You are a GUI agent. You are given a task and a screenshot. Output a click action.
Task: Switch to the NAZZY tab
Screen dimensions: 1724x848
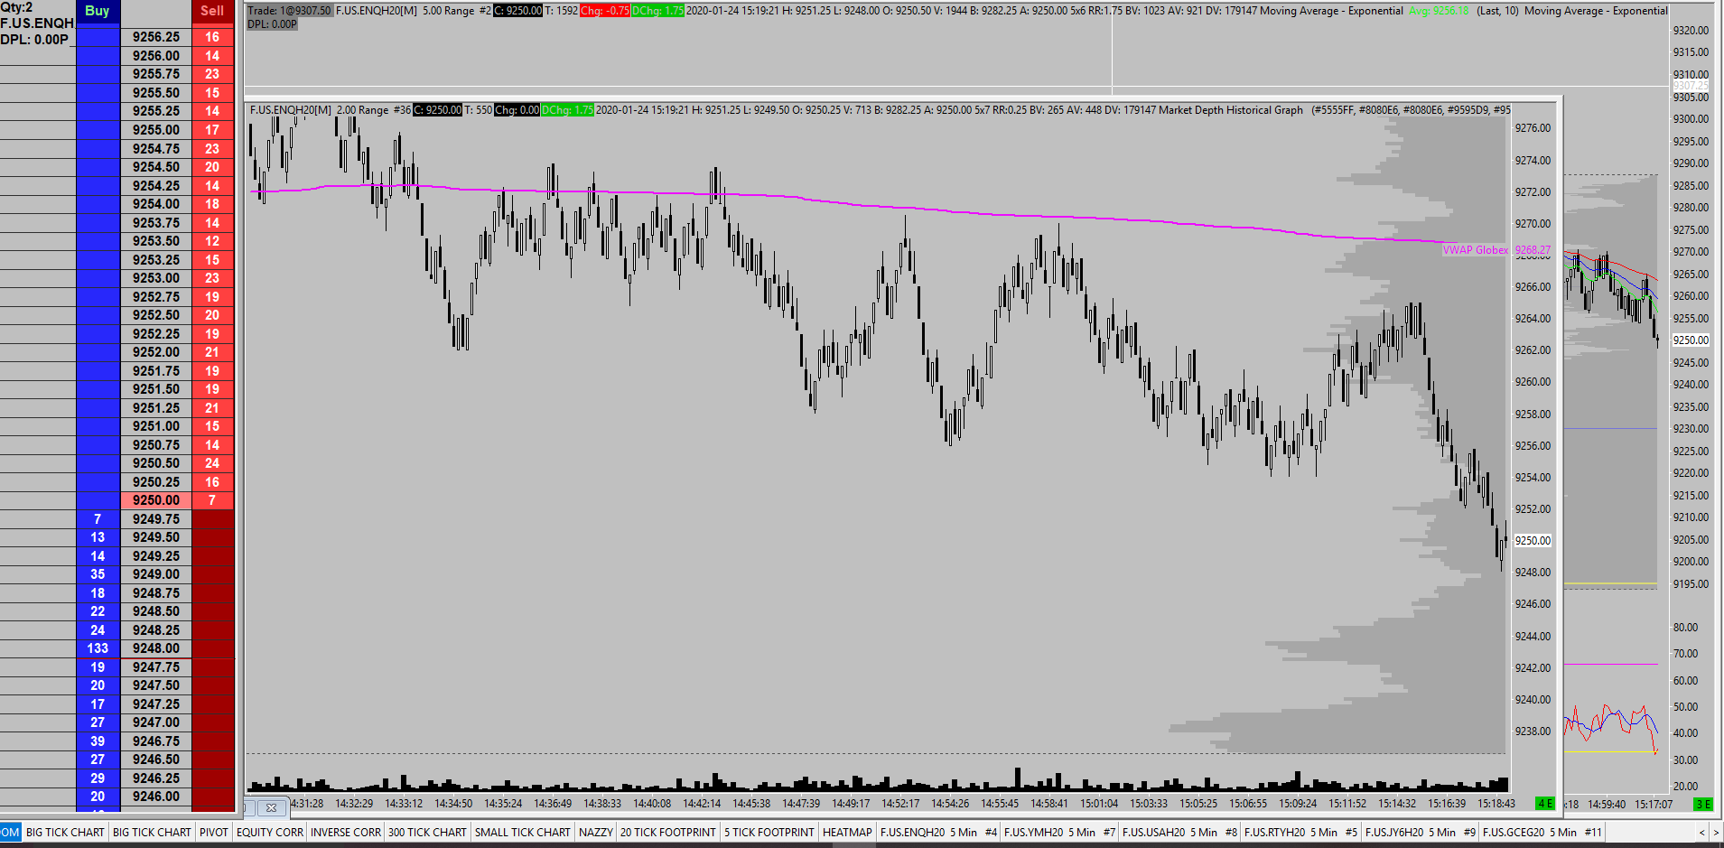click(x=596, y=833)
